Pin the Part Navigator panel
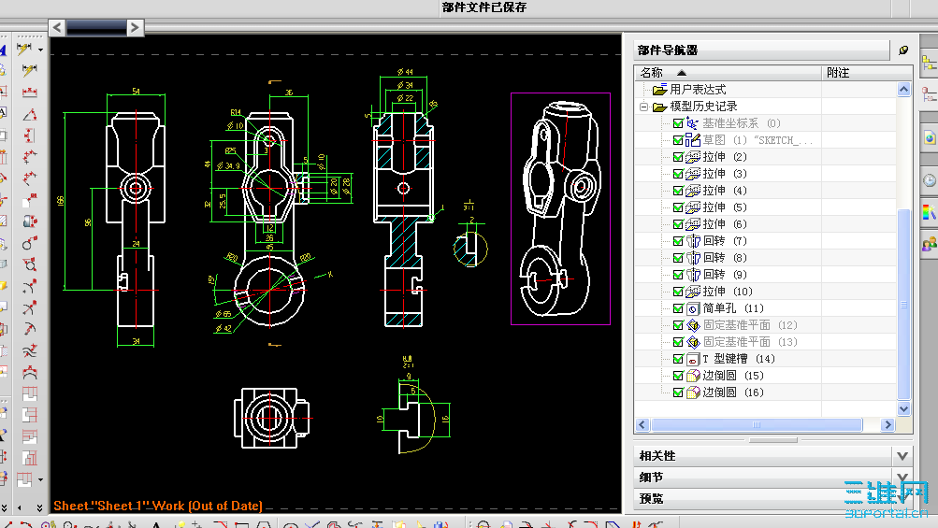The height and width of the screenshot is (528, 938). (x=903, y=50)
